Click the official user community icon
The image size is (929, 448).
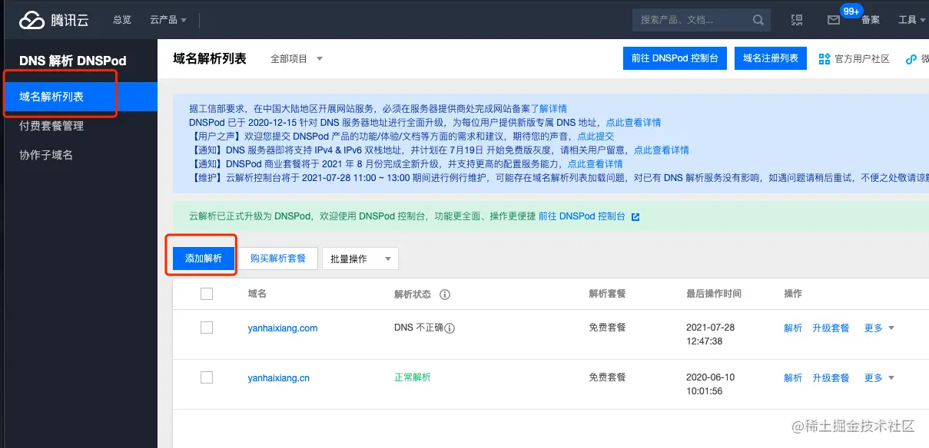pos(824,59)
